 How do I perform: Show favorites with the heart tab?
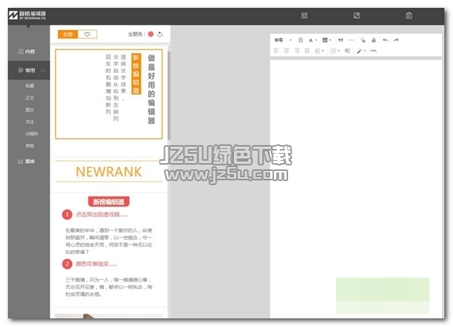click(87, 35)
